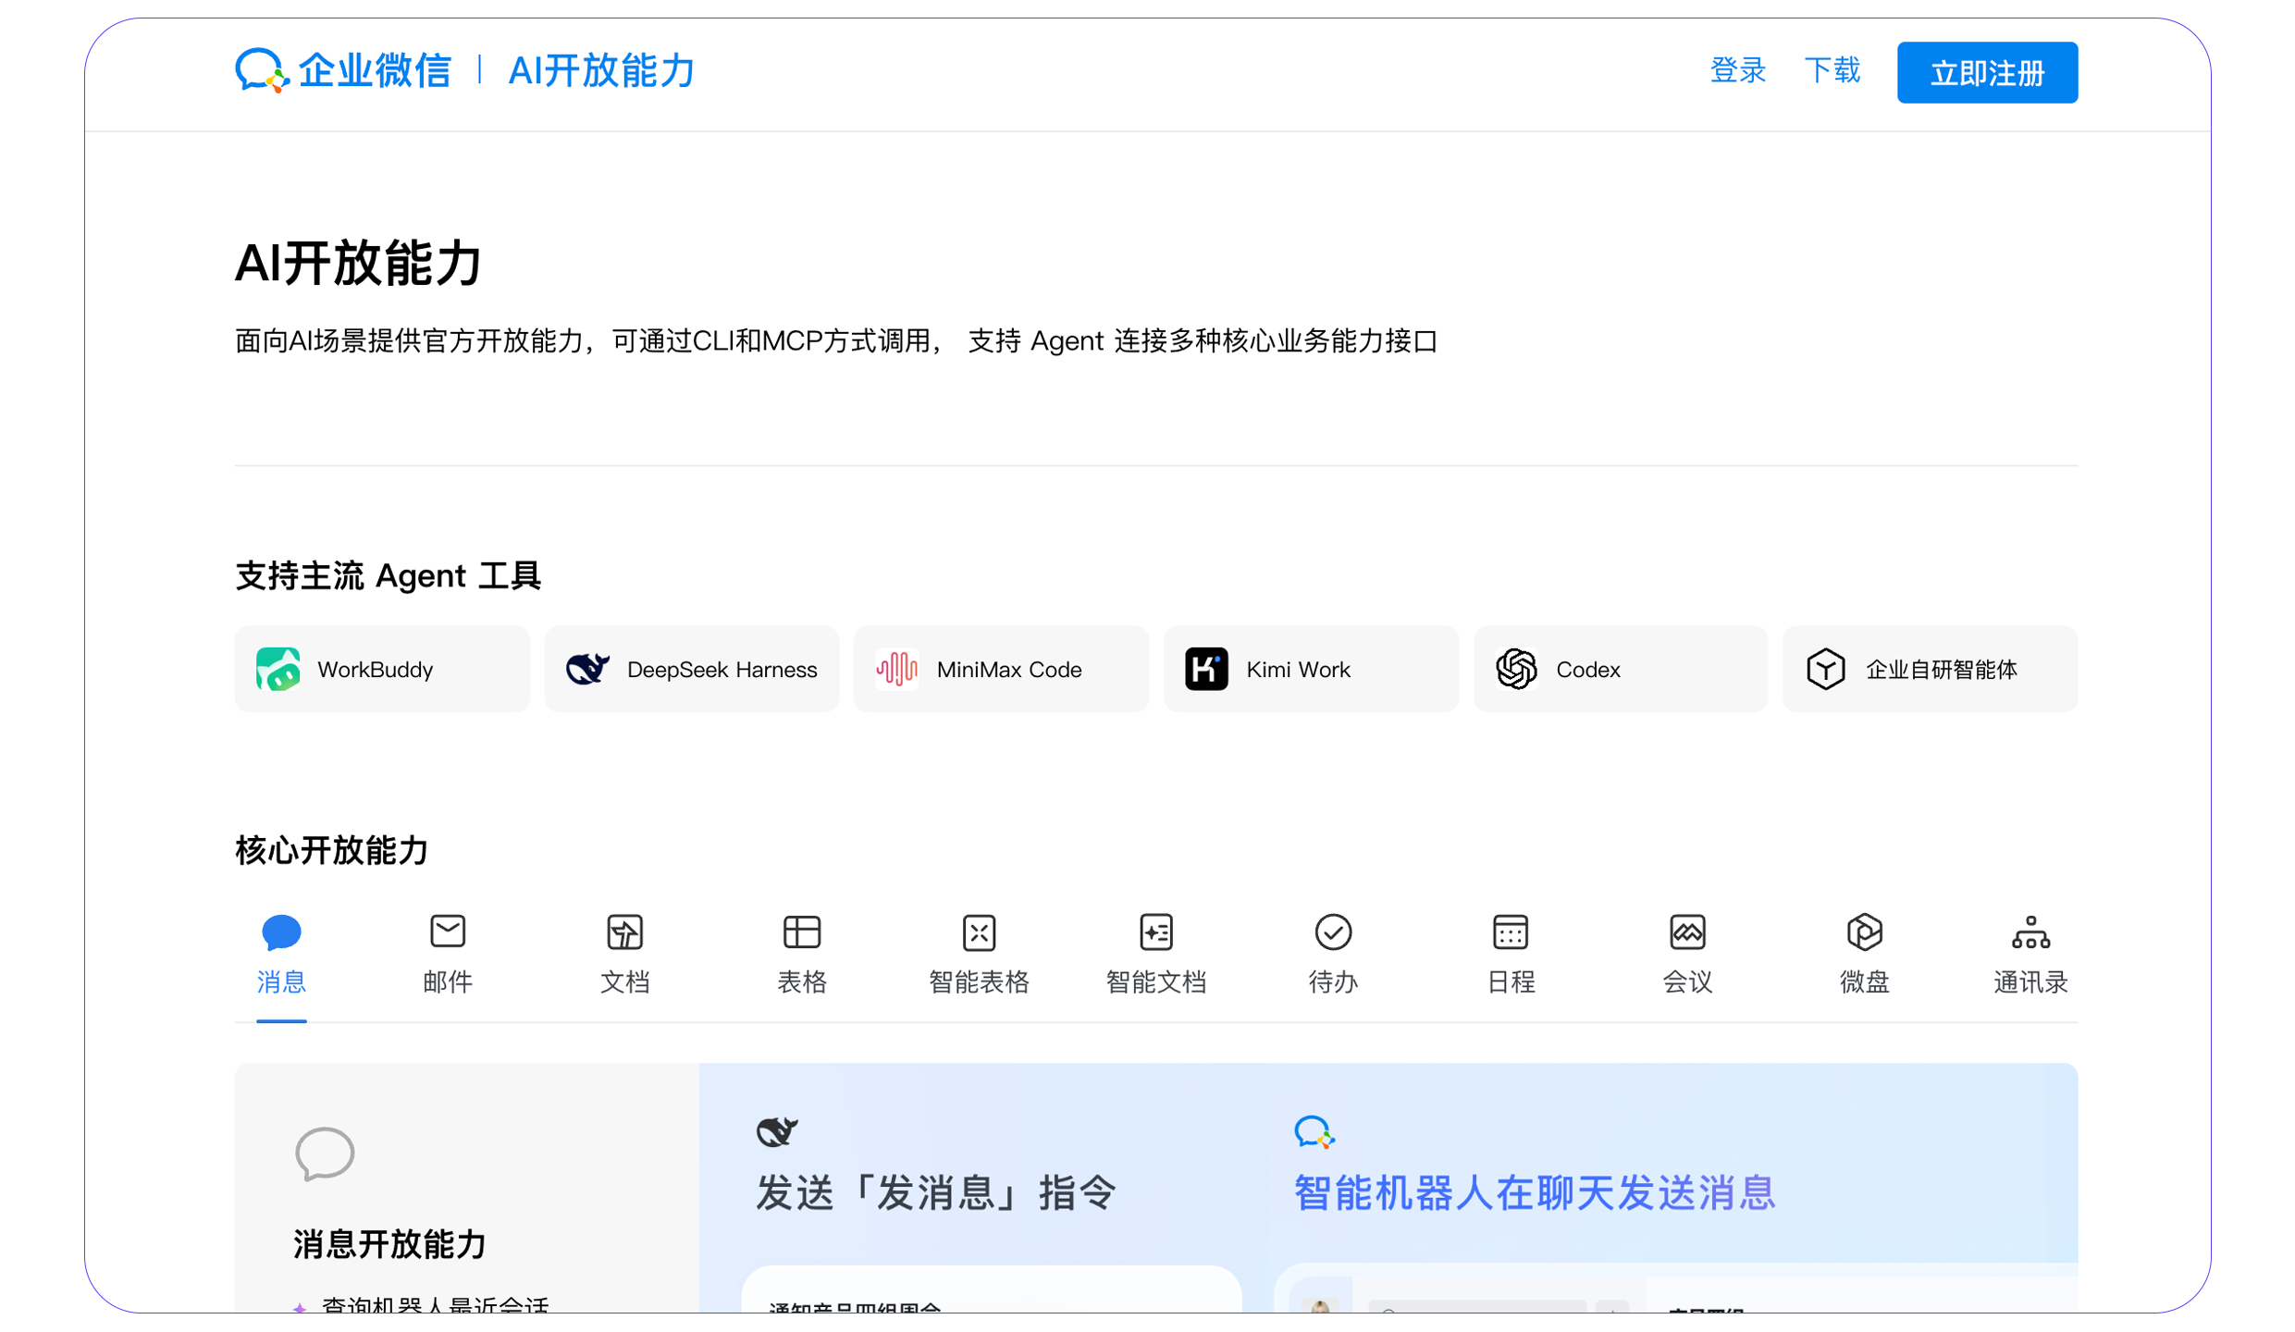Select the 支持主流 Agent 工具 heading
This screenshot has height=1332, width=2295.
tap(389, 575)
